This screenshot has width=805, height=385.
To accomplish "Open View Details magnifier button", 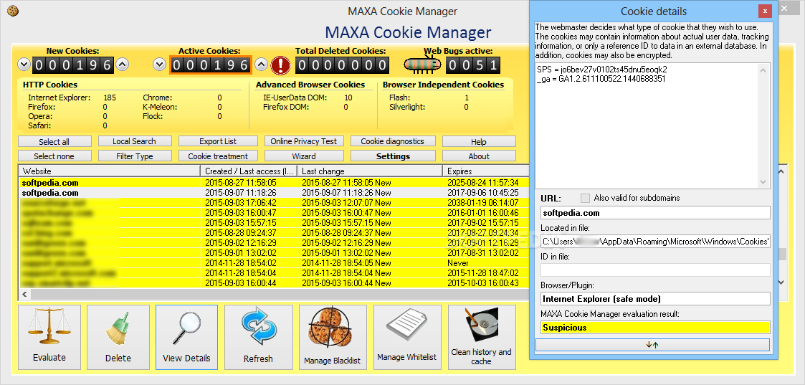I will click(187, 337).
